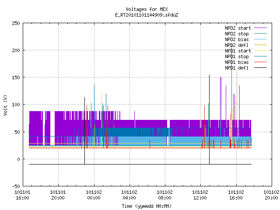The height and width of the screenshot is (210, 280).
Task: Click the x-axis label 101102 20:00
Action: (x=271, y=195)
